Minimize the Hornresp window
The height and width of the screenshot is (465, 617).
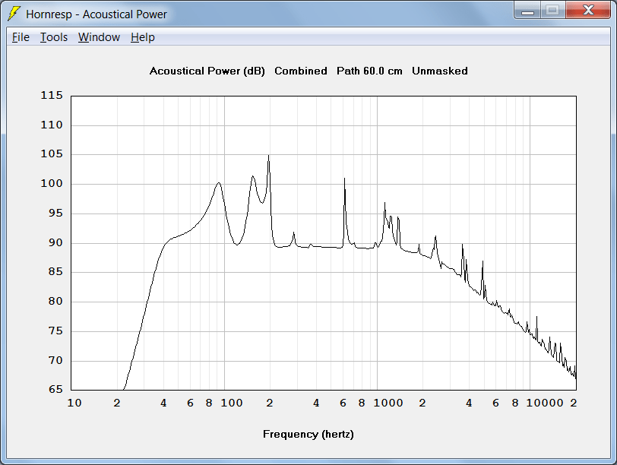[527, 11]
